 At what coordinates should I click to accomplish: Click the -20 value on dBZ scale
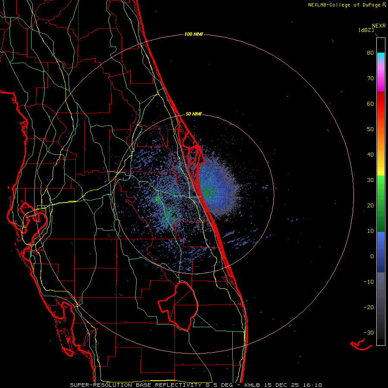[x=369, y=307]
